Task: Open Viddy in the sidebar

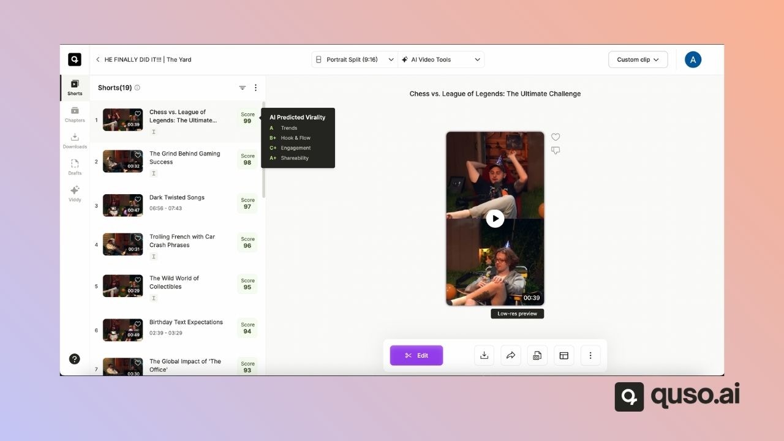Action: click(75, 194)
